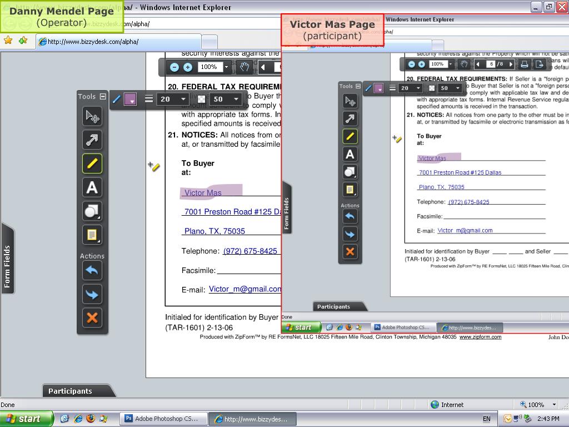Open the thickness dropdown showing 20 in participant window
Image resolution: width=569 pixels, height=427 pixels.
410,88
